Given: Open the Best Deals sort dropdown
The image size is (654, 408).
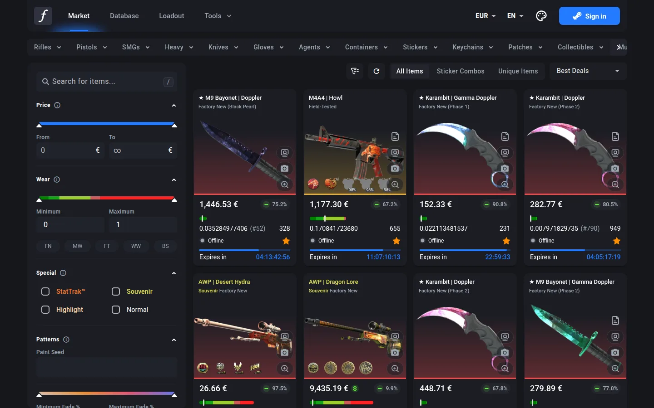Looking at the screenshot, I should coord(588,71).
